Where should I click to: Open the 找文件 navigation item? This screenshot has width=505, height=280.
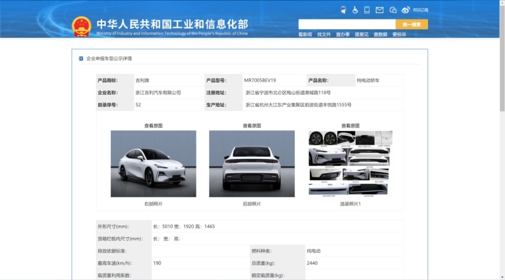(324, 34)
